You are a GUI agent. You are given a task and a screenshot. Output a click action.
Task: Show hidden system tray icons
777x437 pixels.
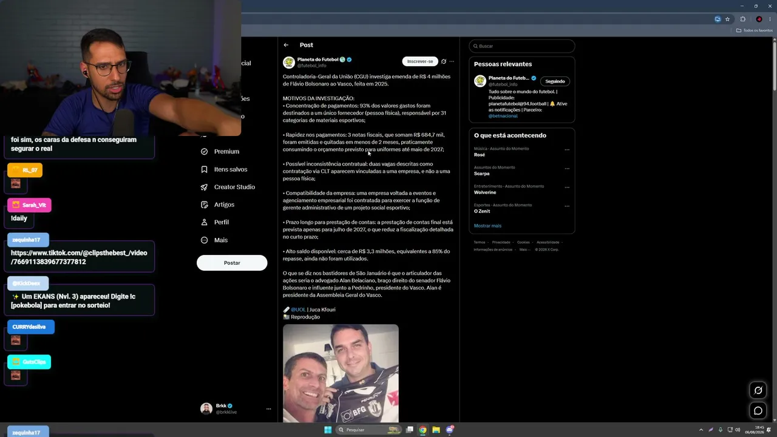[x=701, y=430]
